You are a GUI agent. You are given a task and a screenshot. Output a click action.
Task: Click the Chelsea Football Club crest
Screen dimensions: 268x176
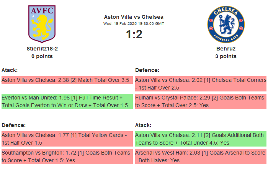pos(226,24)
